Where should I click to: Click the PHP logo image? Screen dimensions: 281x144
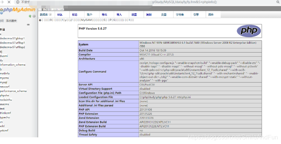249,31
